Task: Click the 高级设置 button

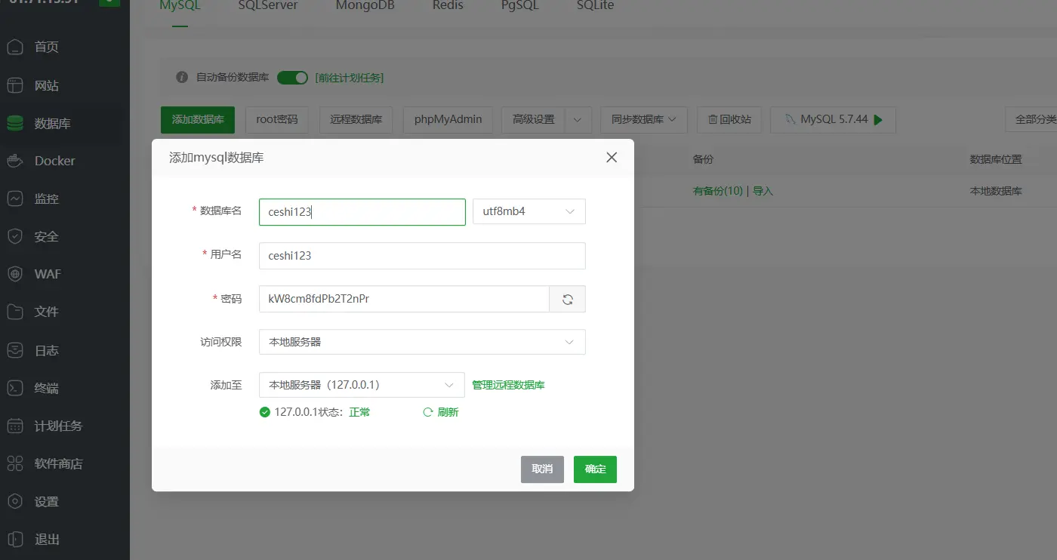Action: [x=533, y=119]
